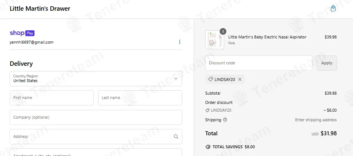Expand the Country/Region dropdown
Screen dimensions: 353x156
(96, 79)
